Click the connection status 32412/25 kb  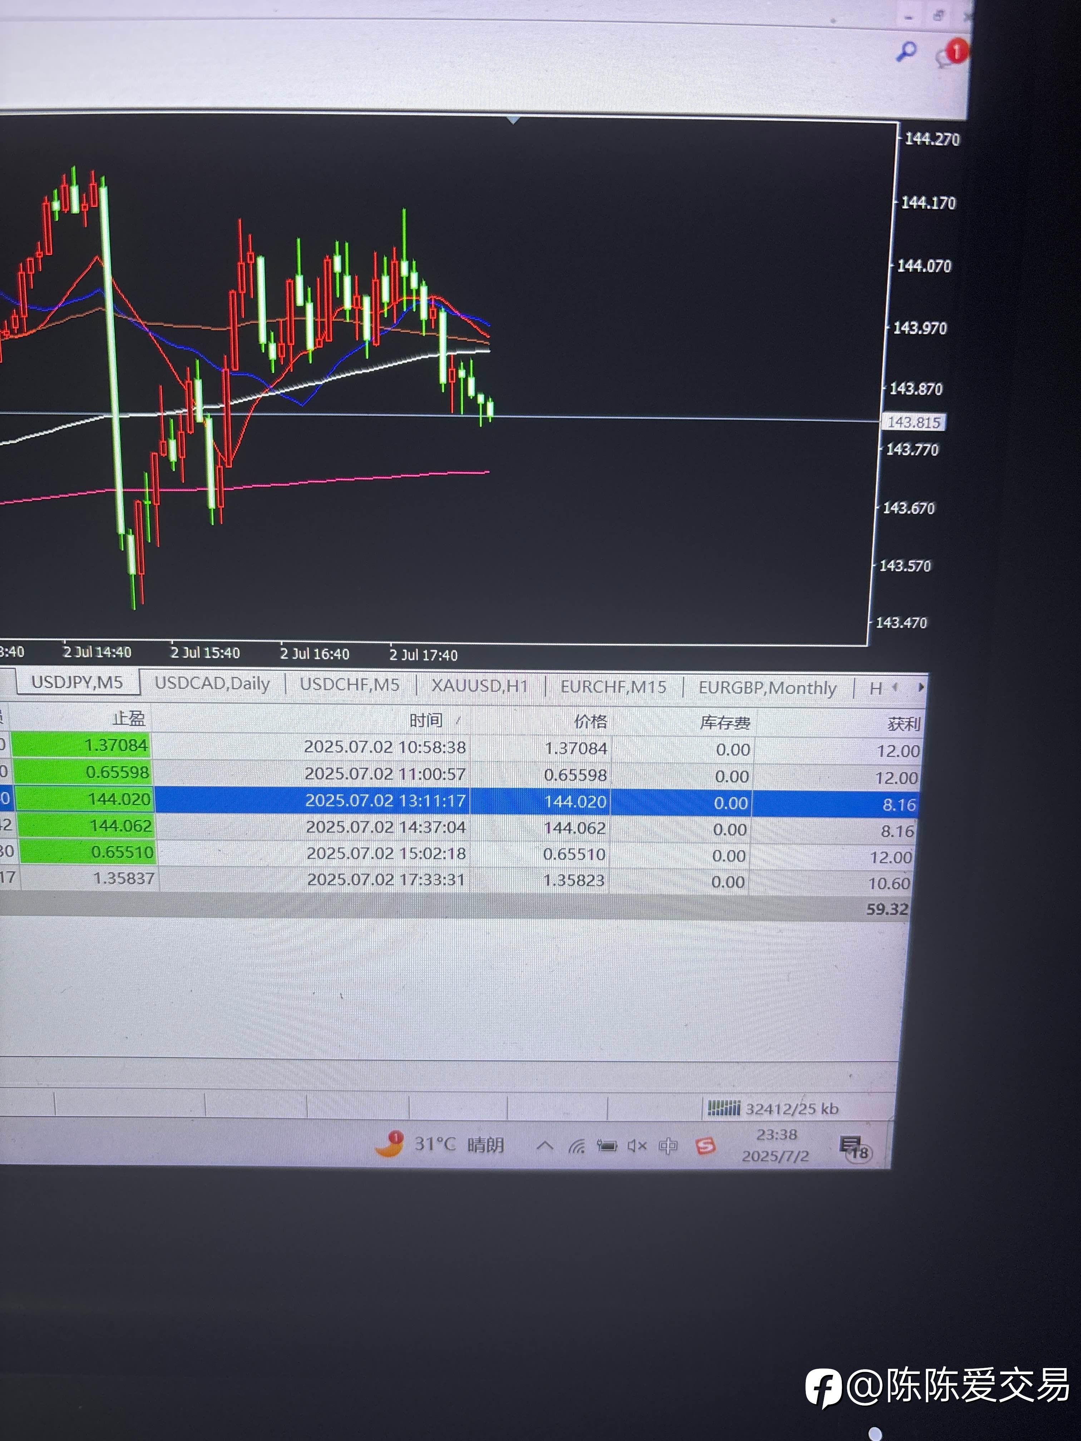pyautogui.click(x=774, y=1108)
